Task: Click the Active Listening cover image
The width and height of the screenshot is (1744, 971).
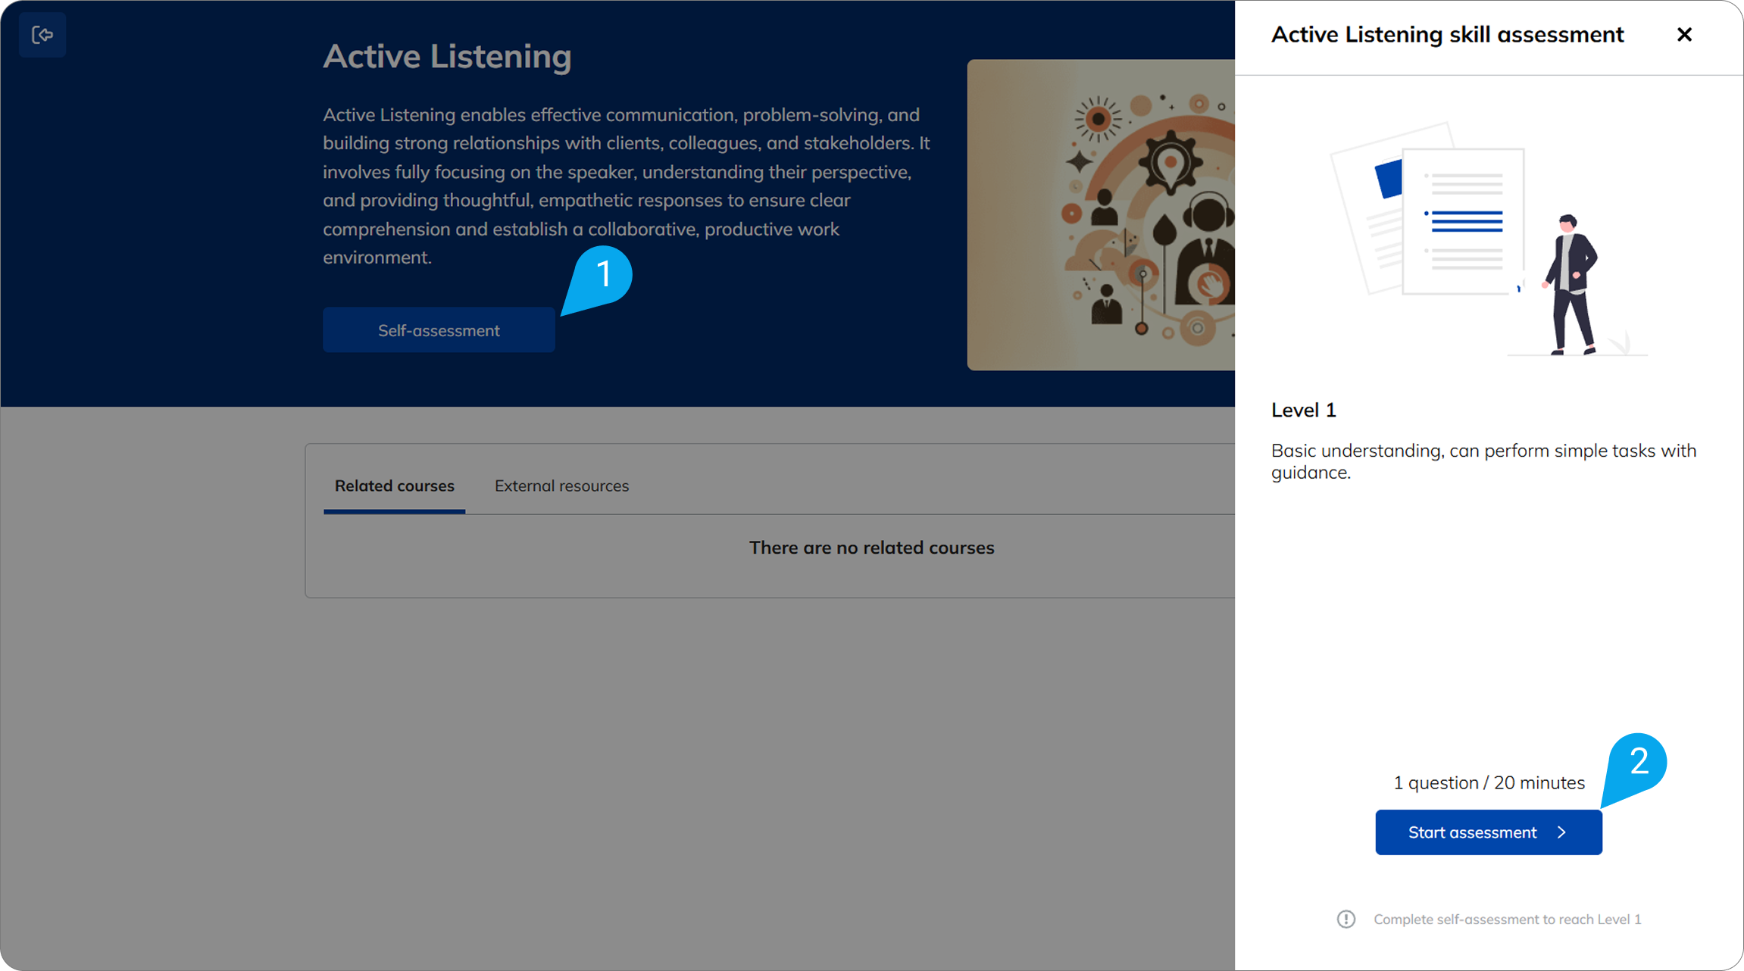Action: [x=1100, y=215]
